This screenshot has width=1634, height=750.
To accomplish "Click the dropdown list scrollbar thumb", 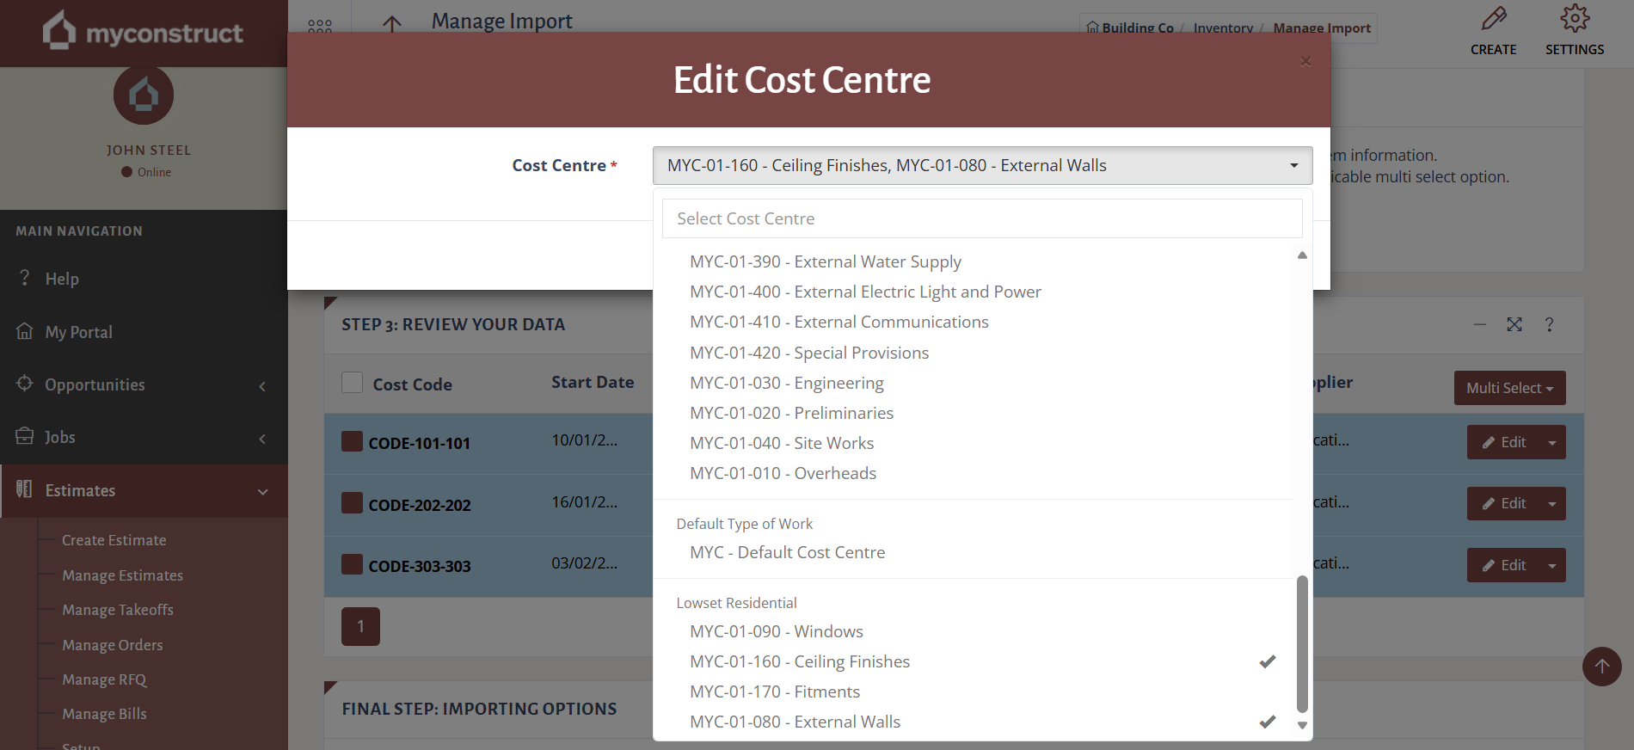I will 1302,643.
